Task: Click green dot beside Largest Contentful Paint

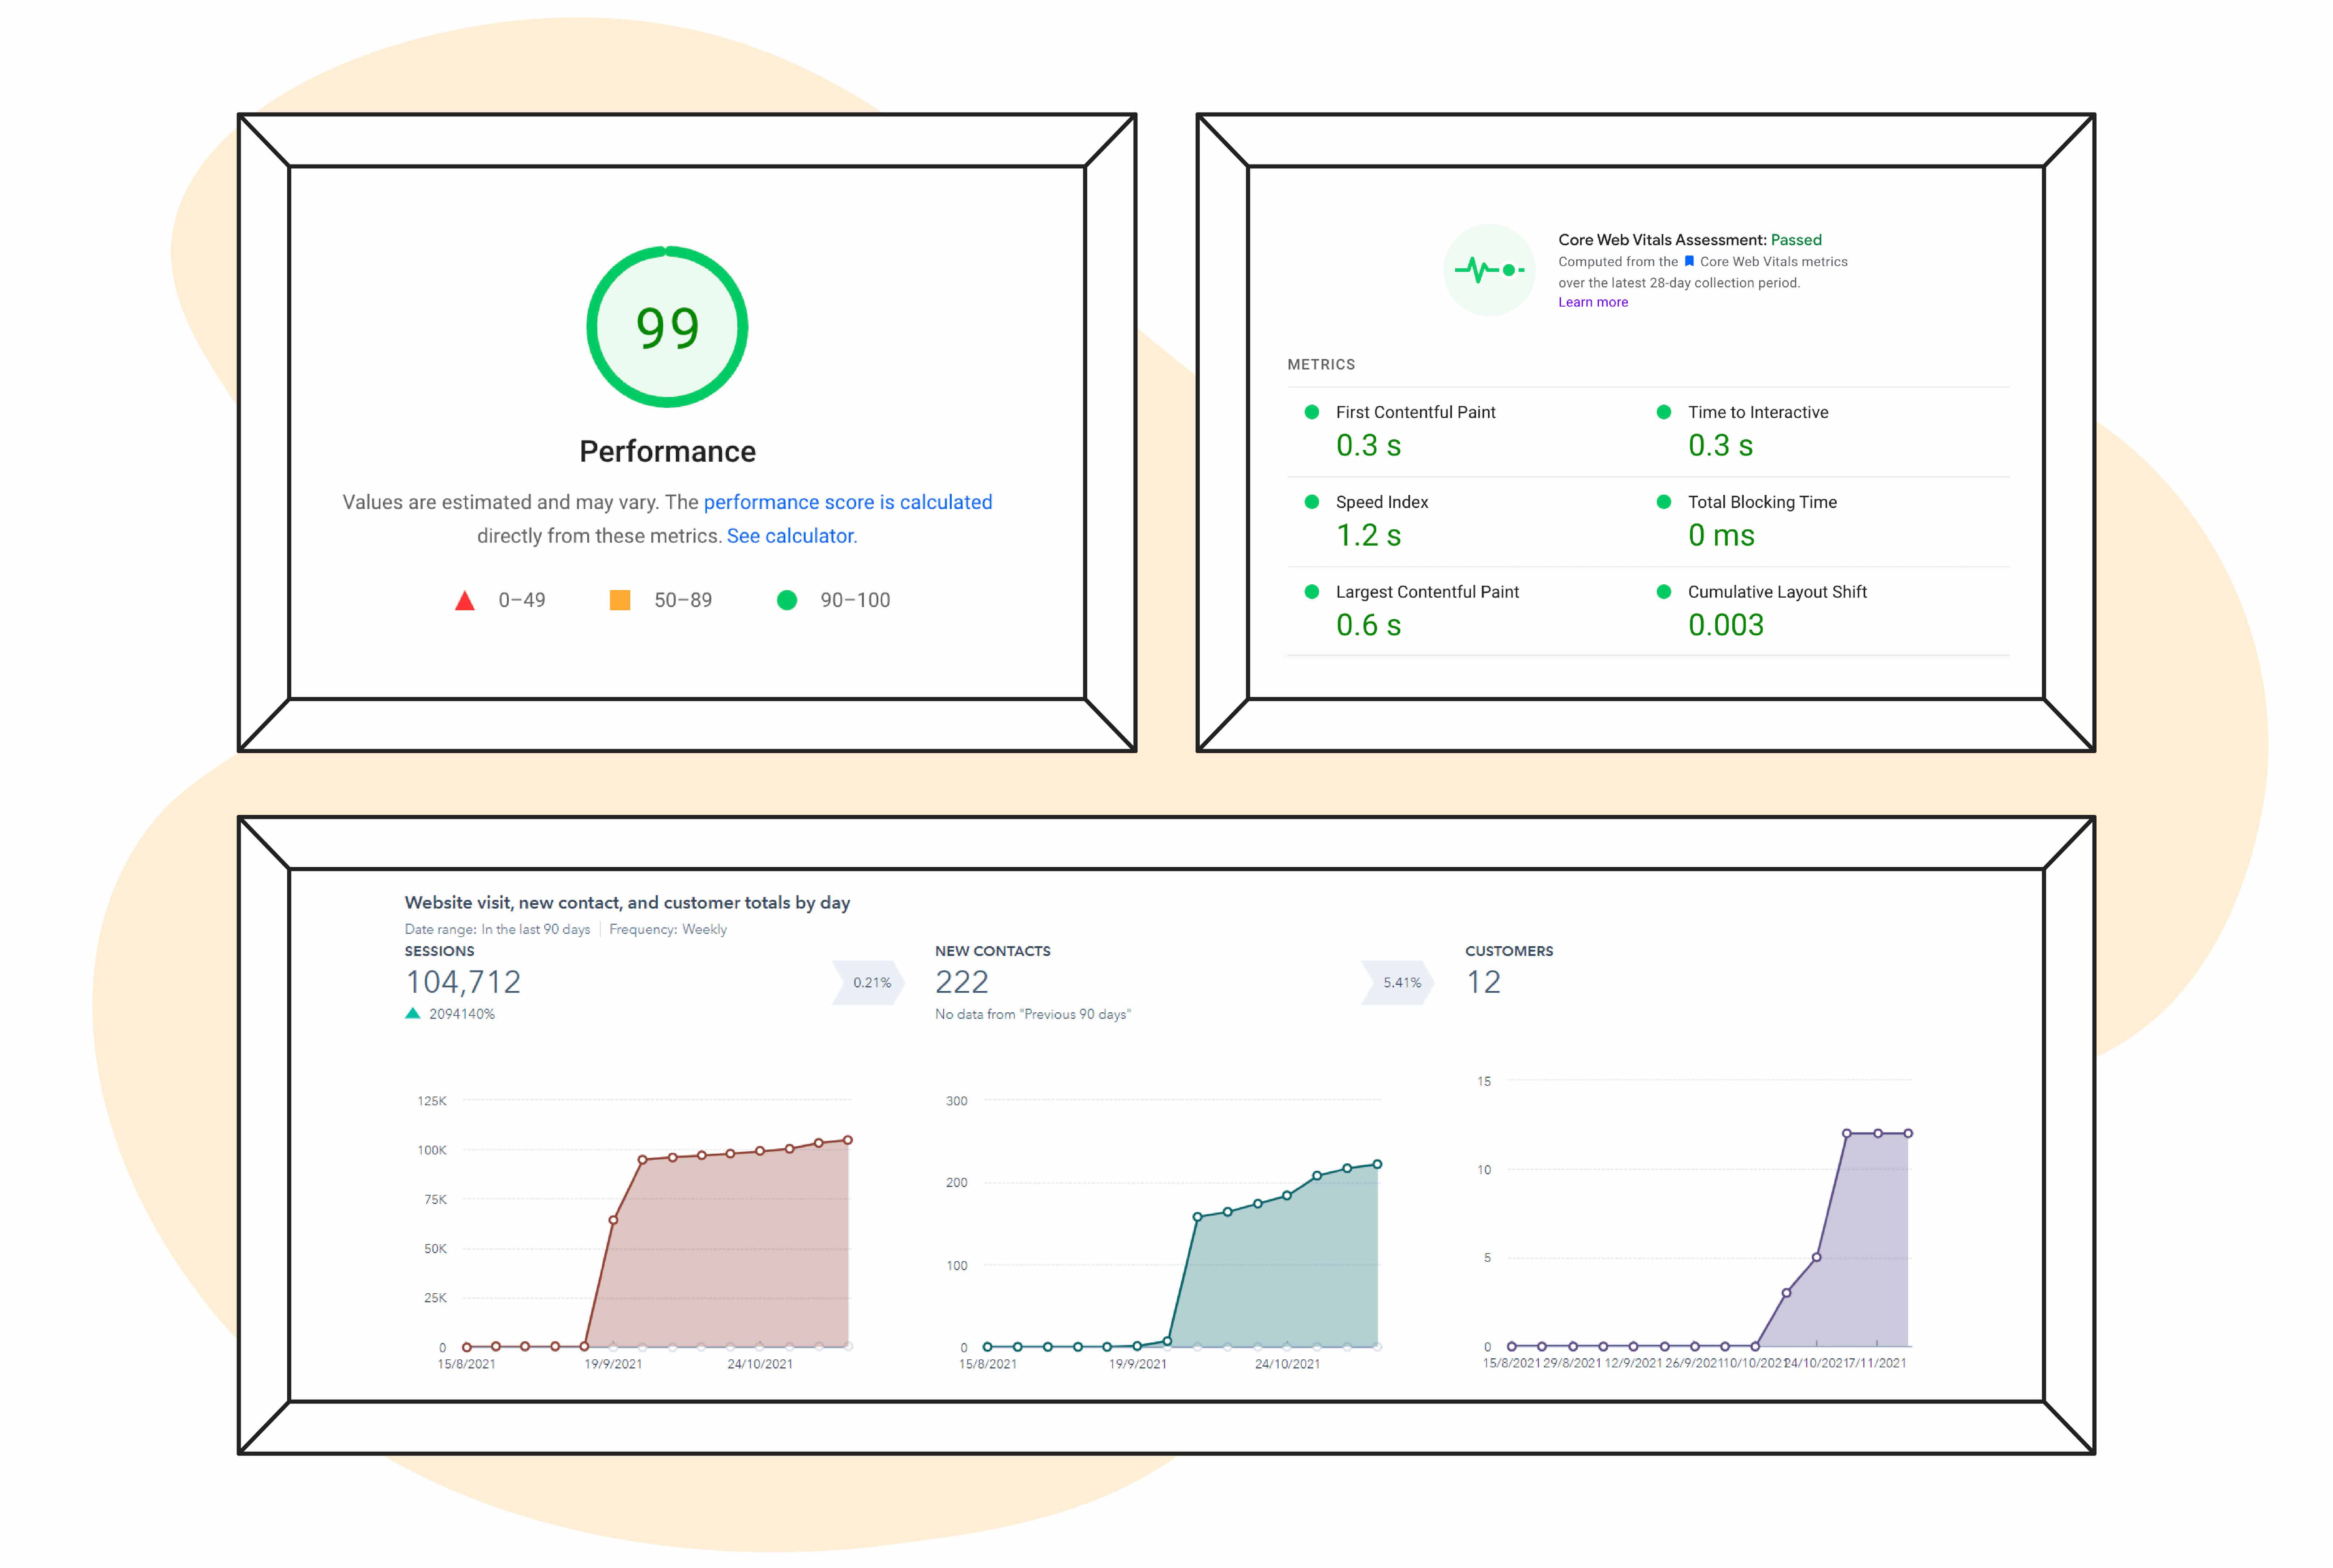Action: coord(1312,592)
